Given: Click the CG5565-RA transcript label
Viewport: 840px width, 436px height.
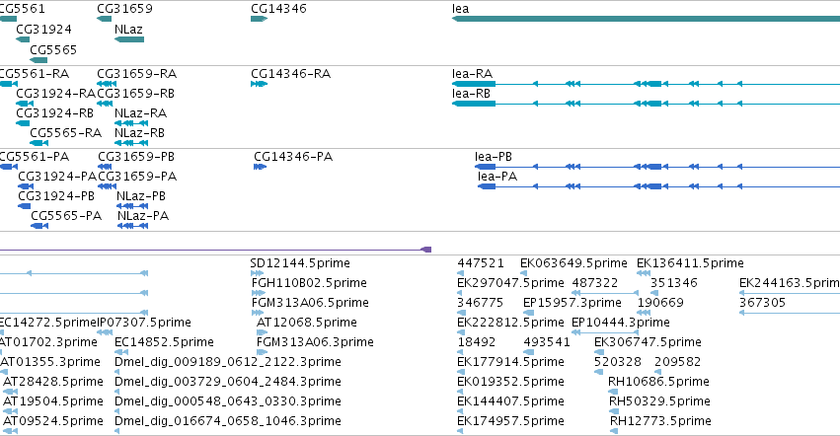Looking at the screenshot, I should tap(65, 133).
